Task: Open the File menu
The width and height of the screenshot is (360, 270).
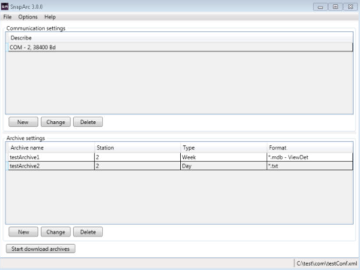Action: (x=7, y=17)
